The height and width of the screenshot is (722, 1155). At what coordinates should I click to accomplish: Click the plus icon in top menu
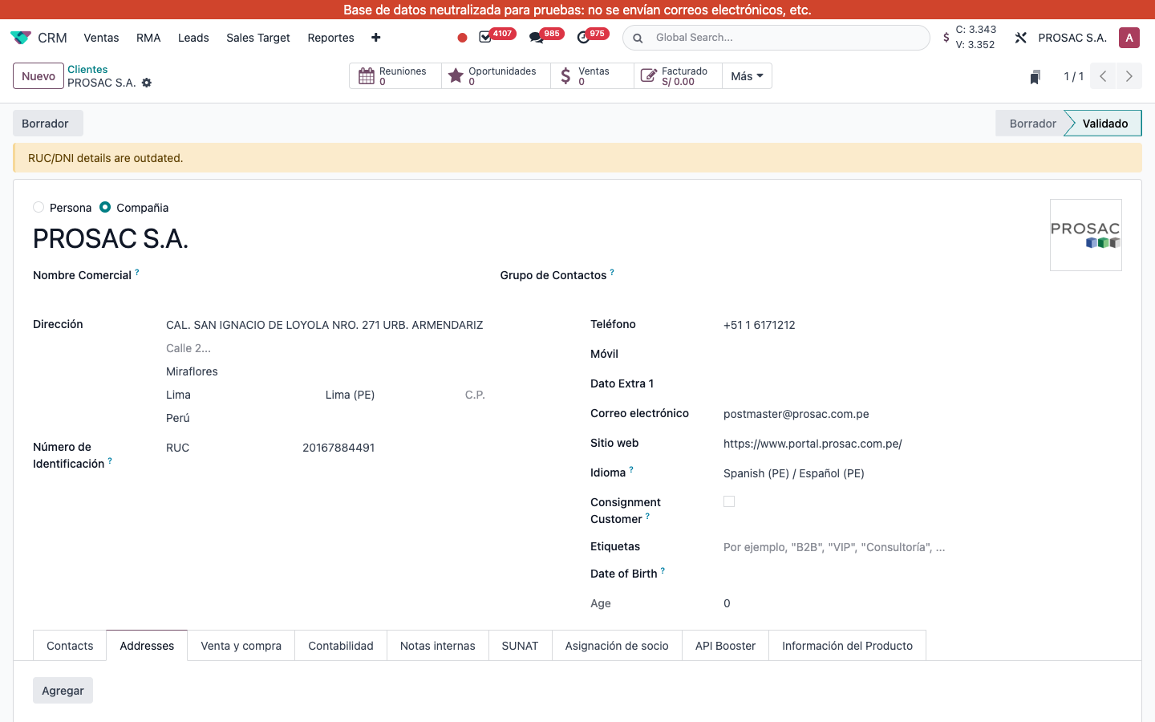coord(376,38)
